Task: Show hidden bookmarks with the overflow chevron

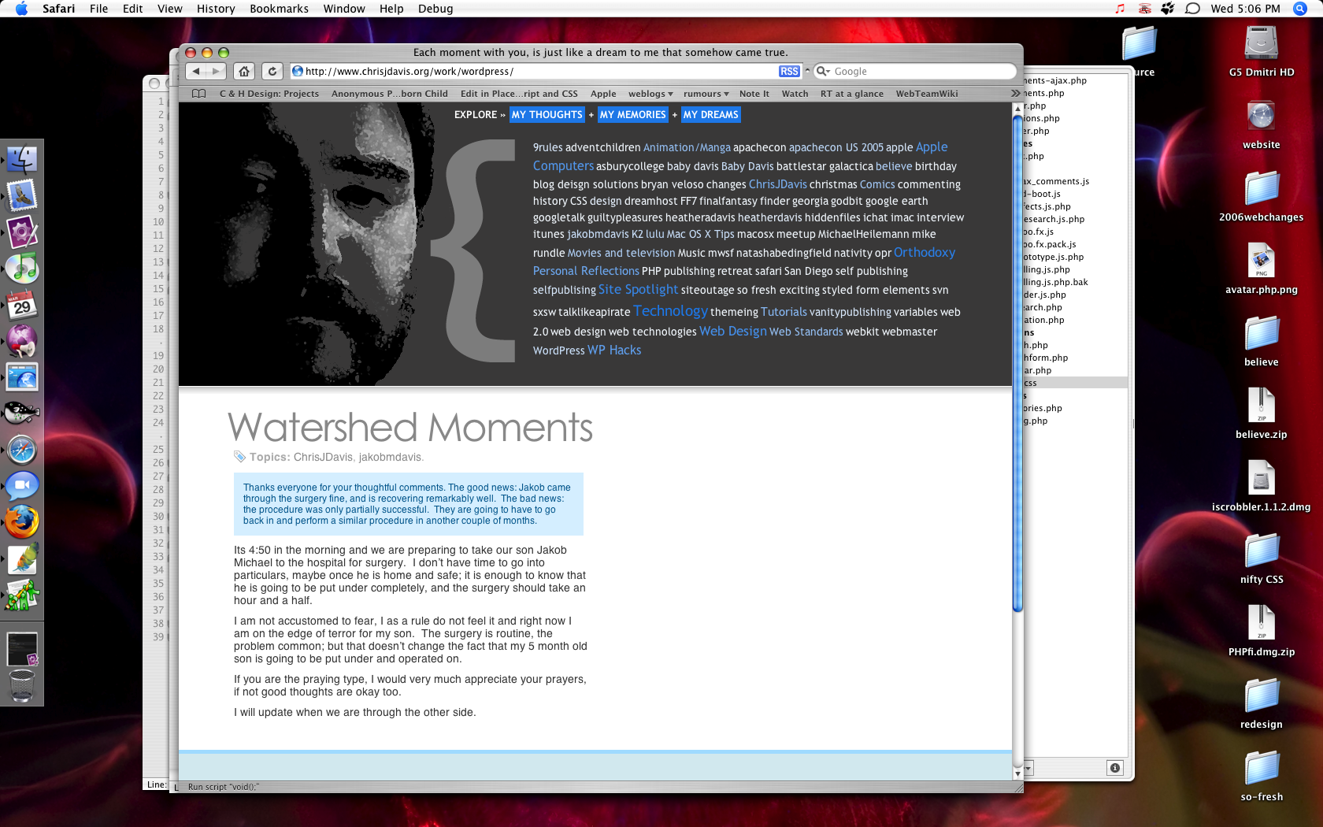Action: coord(1015,94)
